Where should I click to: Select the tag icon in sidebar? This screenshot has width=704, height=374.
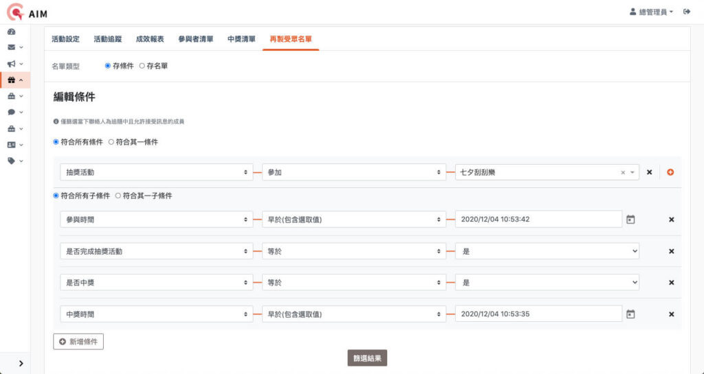click(11, 161)
